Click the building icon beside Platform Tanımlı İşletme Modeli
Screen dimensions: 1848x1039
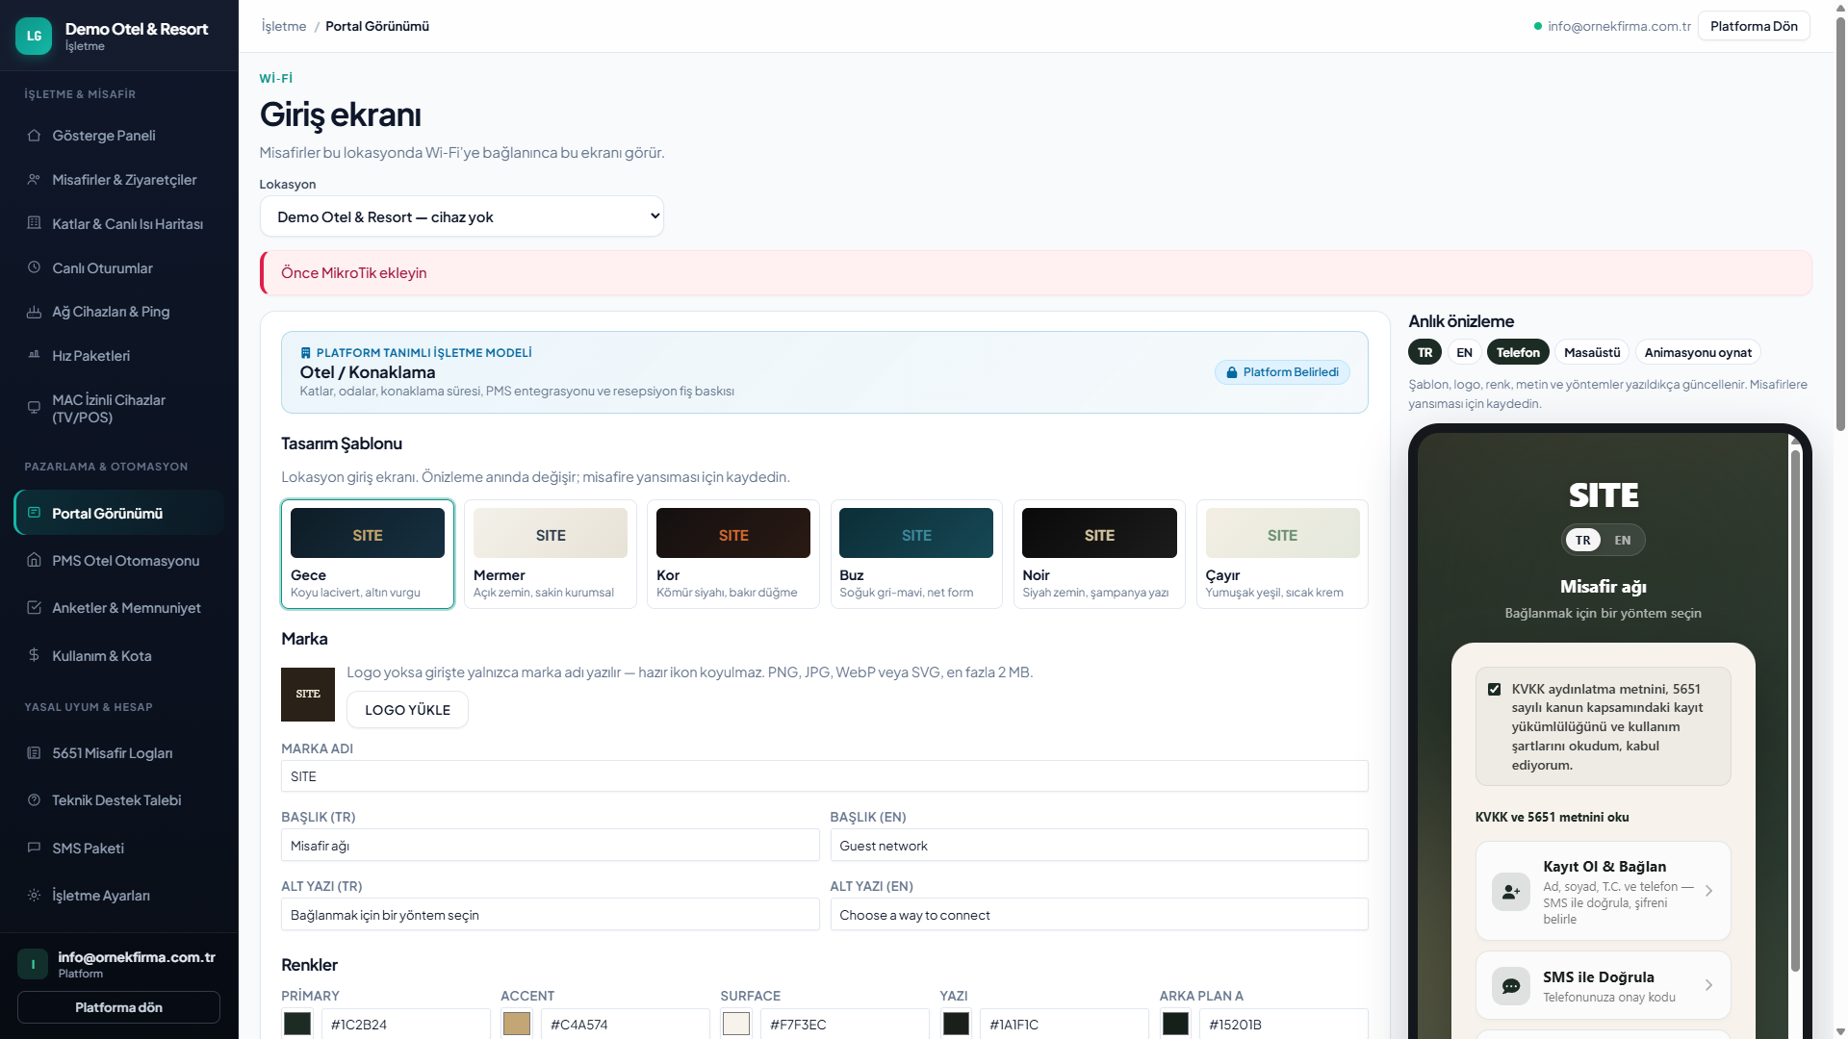306,353
